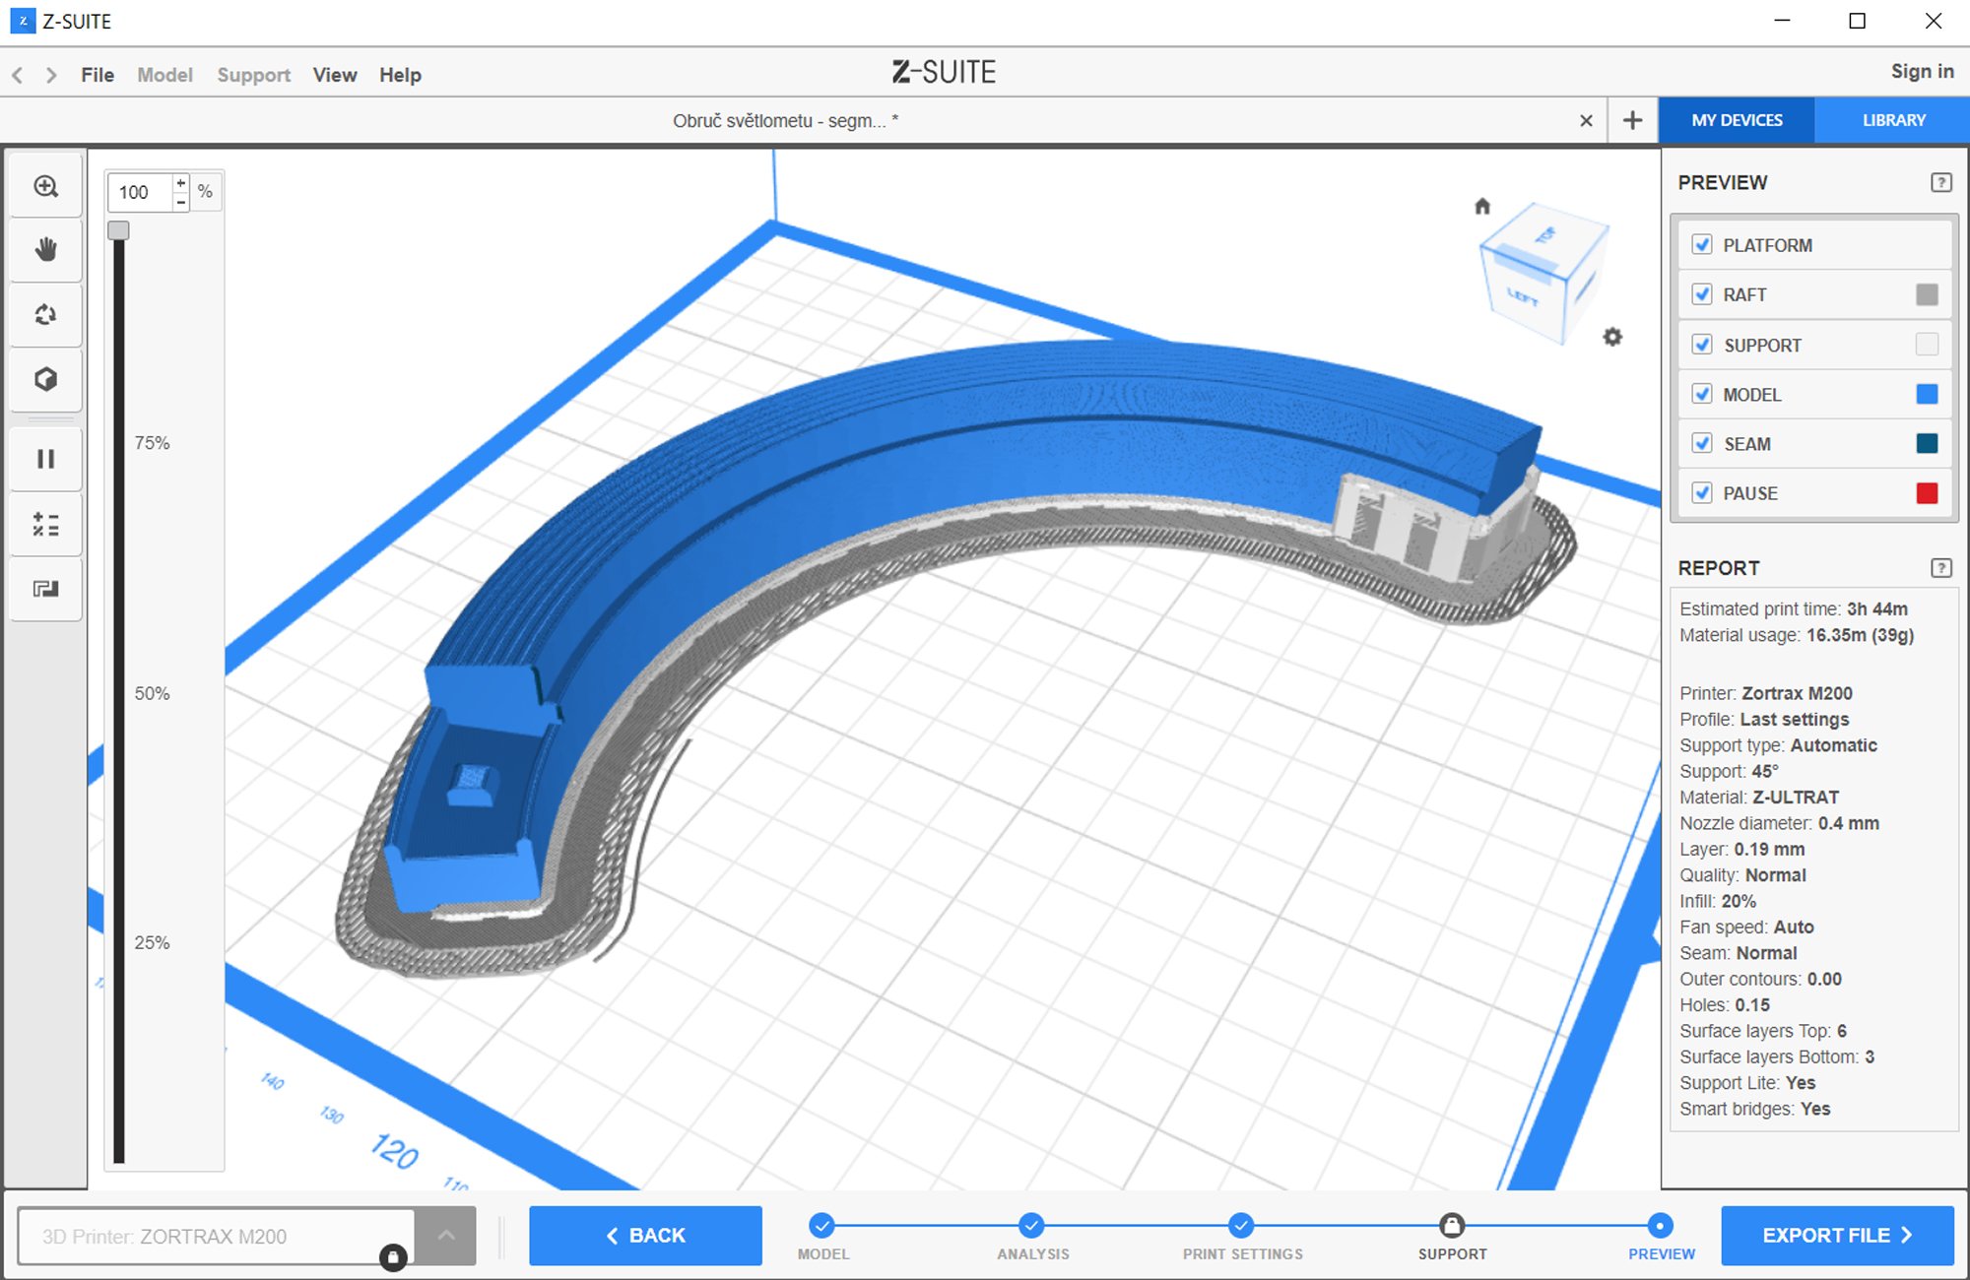Click the LEFT face of view cube
Viewport: 1970px width, 1280px height.
tap(1523, 297)
